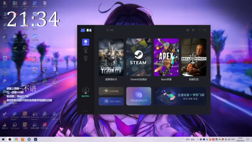Click the Steam tray icon
The height and width of the screenshot is (142, 252).
216,139
